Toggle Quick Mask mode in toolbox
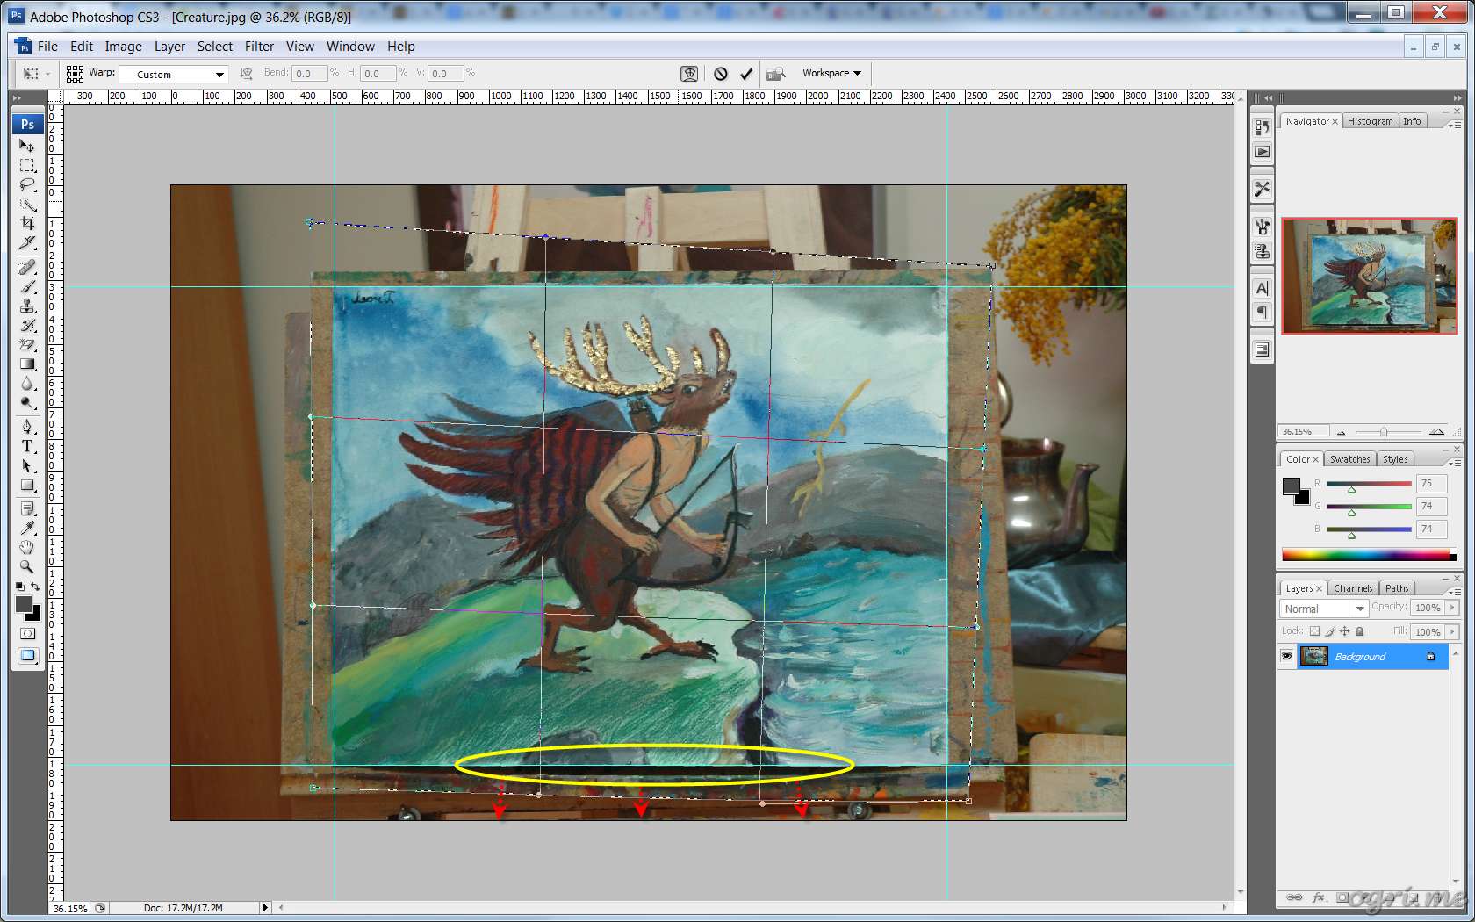 coord(27,633)
